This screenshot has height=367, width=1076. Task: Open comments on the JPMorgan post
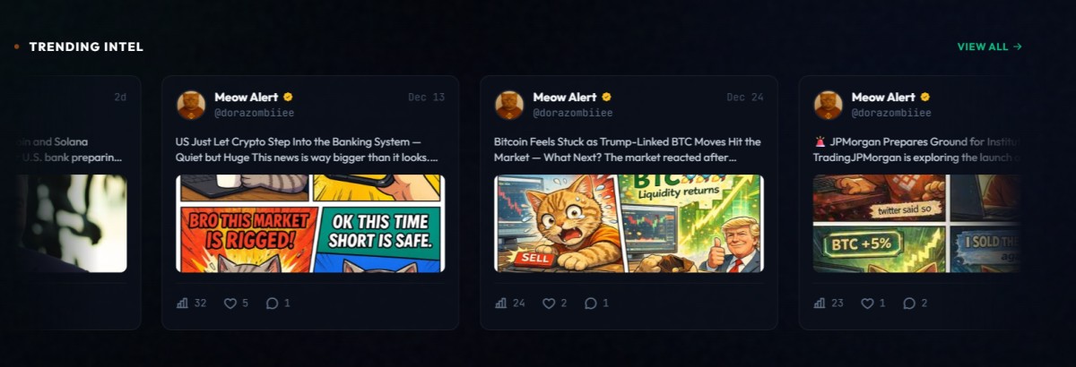pyautogui.click(x=909, y=303)
